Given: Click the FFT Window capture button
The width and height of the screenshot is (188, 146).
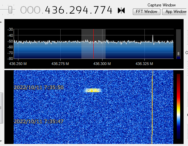Looking at the screenshot, I should 146,12.
